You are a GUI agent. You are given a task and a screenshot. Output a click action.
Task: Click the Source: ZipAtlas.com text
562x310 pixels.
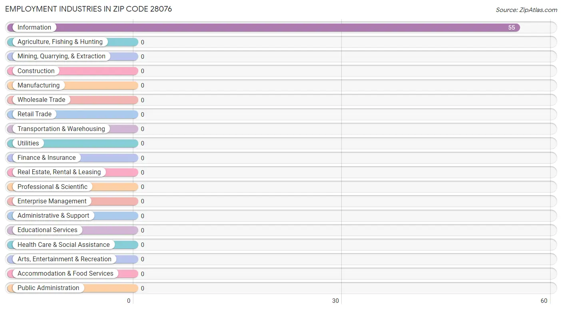coord(526,10)
